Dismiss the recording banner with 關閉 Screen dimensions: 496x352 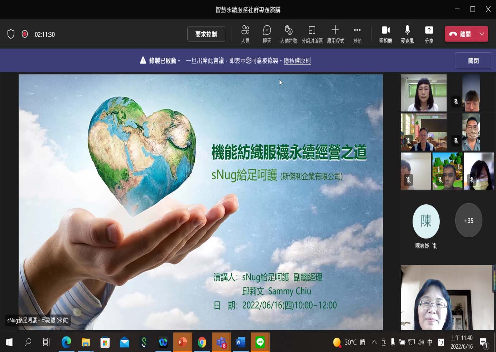click(473, 61)
